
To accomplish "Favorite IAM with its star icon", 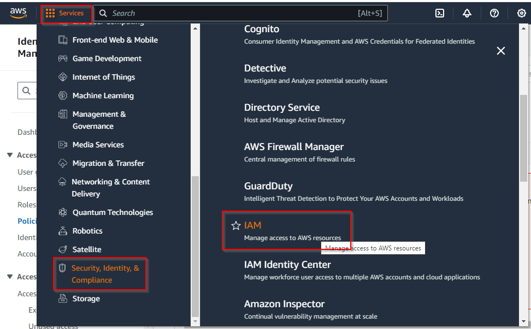I will click(x=235, y=225).
